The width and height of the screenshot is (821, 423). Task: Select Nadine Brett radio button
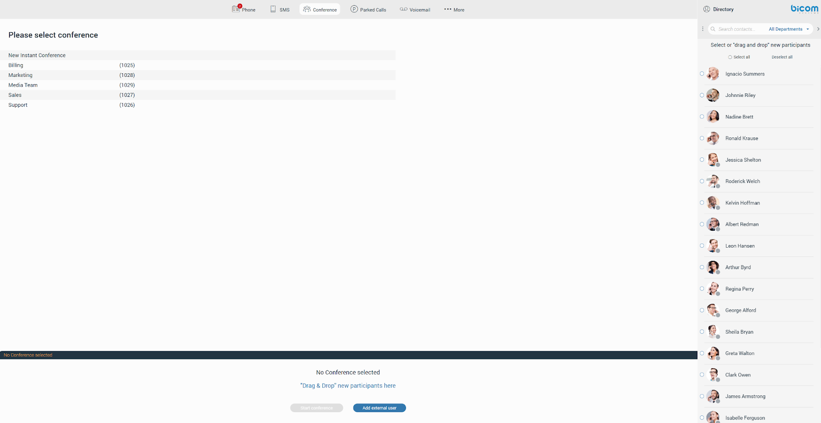point(702,117)
